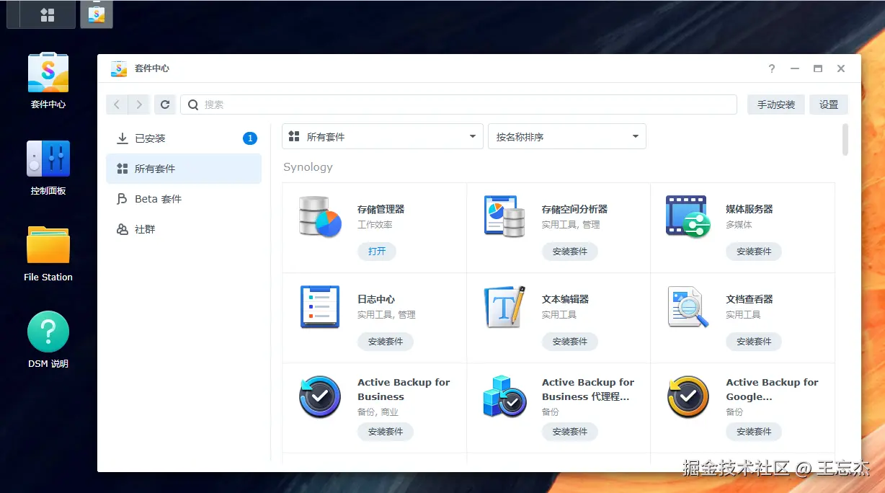Click the refresh button in the toolbar
The image size is (885, 493).
coord(165,105)
